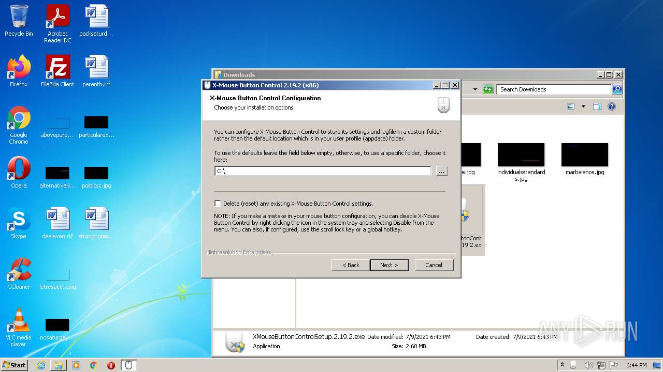
Task: Open Windows Media Player taskbar icon
Action: point(76,365)
